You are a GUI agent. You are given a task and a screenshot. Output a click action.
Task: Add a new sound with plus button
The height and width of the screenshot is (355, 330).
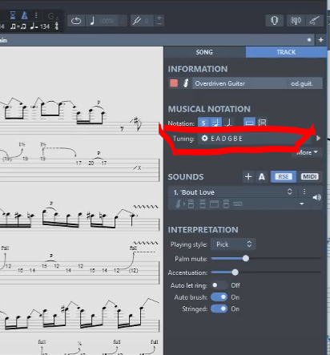tap(248, 176)
